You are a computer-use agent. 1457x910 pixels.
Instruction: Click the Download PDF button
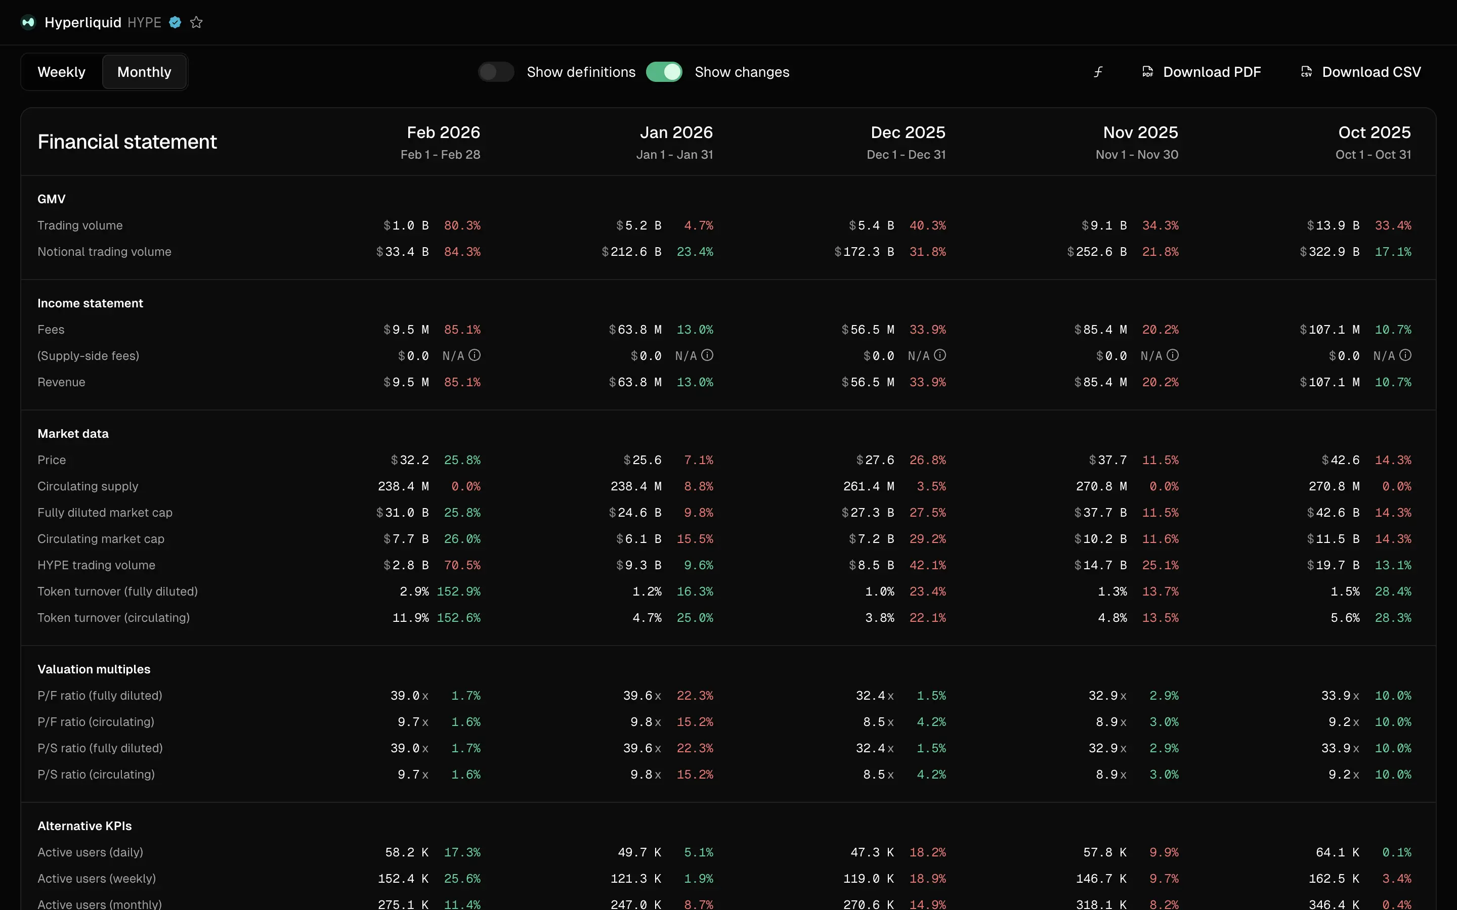[1211, 72]
